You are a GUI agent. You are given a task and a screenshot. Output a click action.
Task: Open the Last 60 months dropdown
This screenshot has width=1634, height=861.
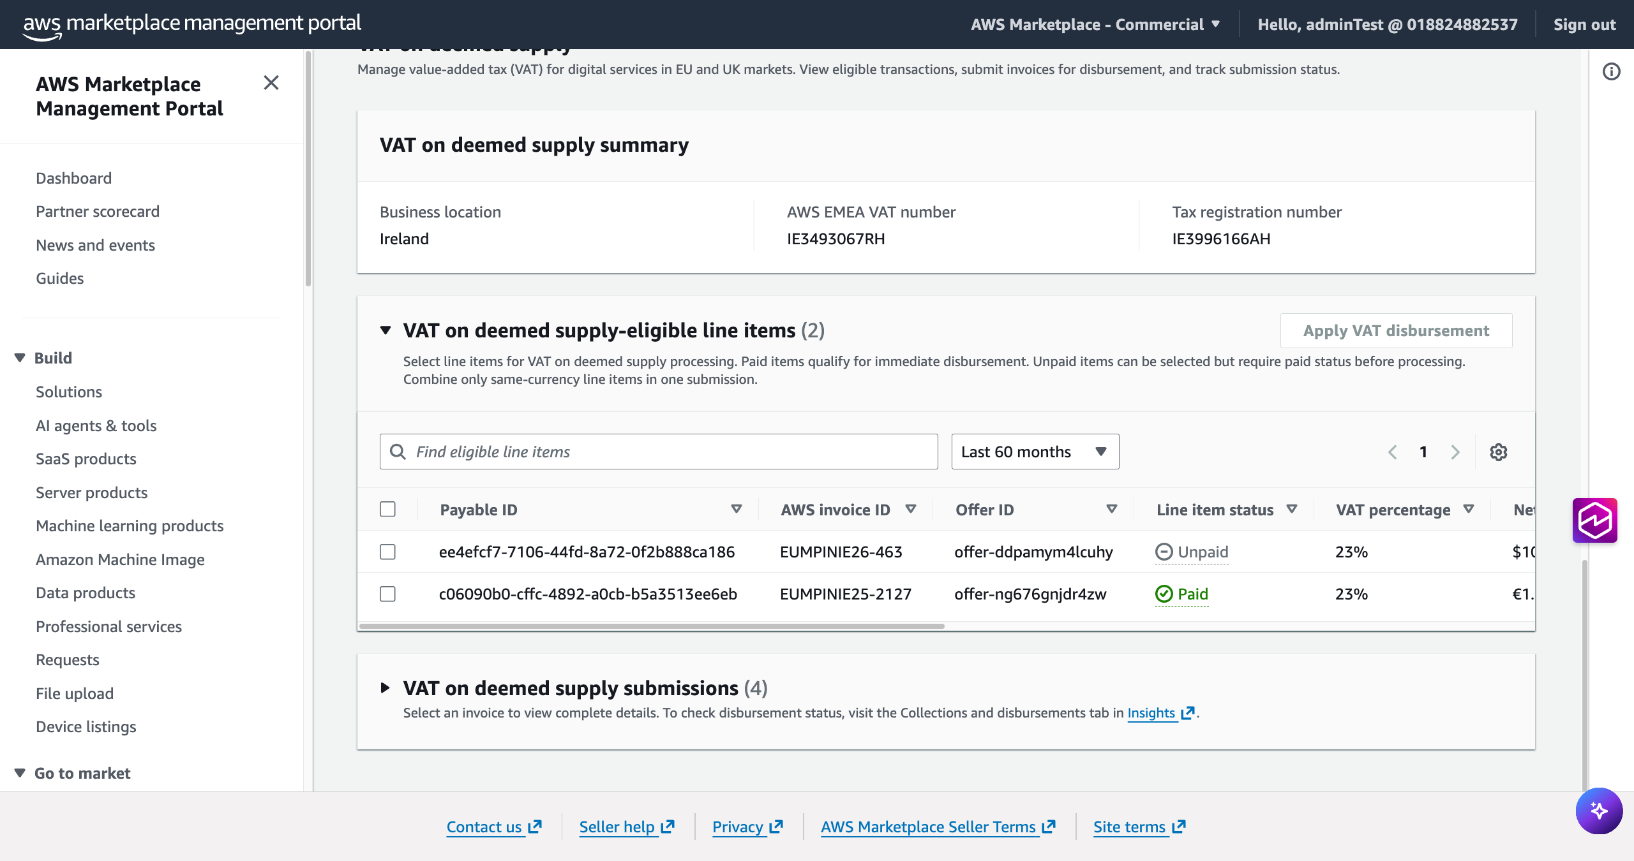pos(1035,452)
